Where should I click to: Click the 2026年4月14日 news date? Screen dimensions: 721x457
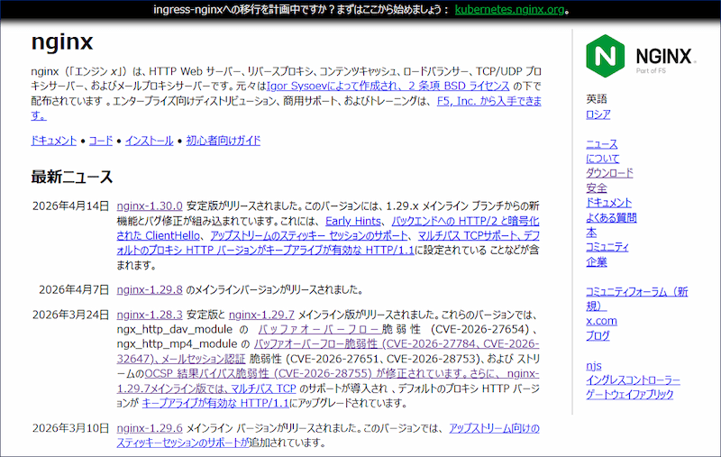point(70,206)
